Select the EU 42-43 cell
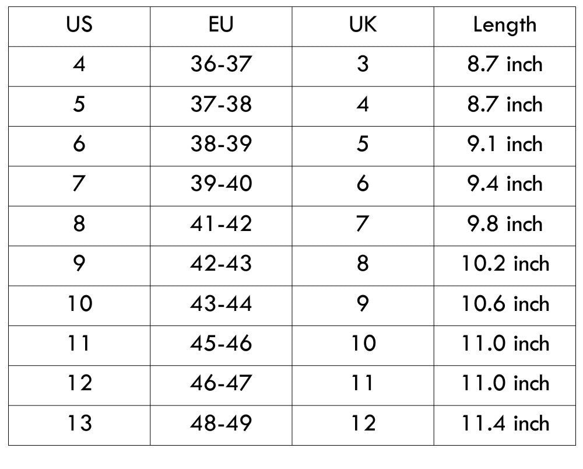 pyautogui.click(x=221, y=266)
